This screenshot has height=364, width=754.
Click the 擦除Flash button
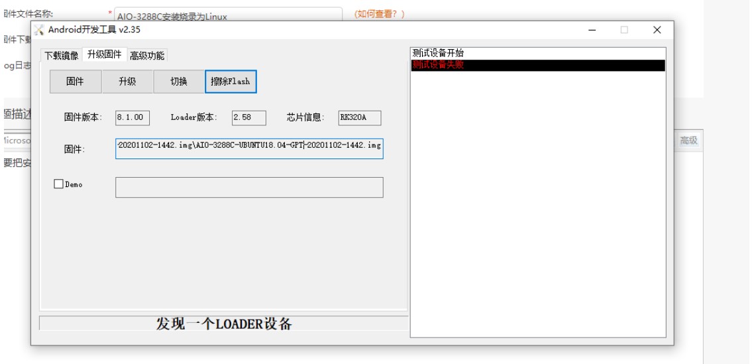tap(231, 82)
